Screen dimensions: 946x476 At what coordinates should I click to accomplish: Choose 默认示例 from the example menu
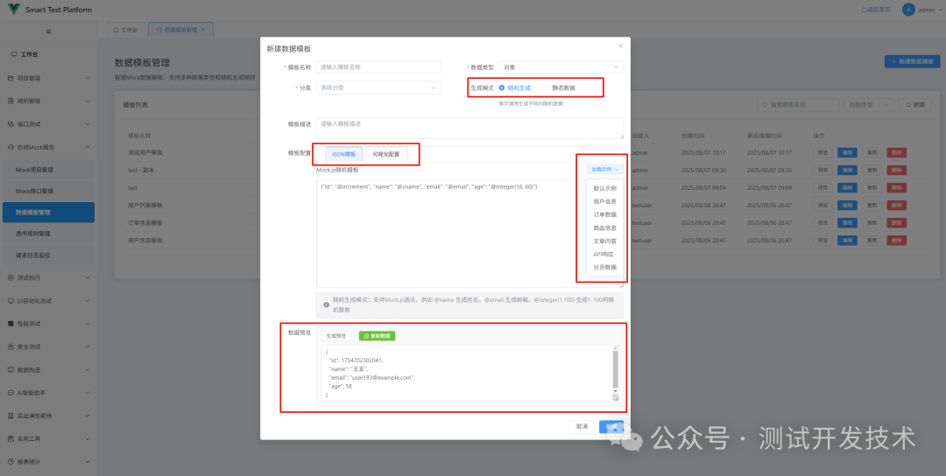click(605, 188)
